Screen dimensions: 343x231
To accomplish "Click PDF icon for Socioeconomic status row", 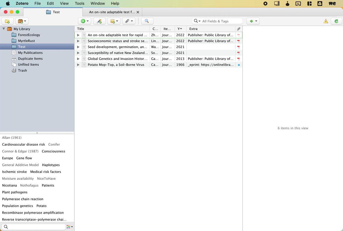I will (x=238, y=41).
